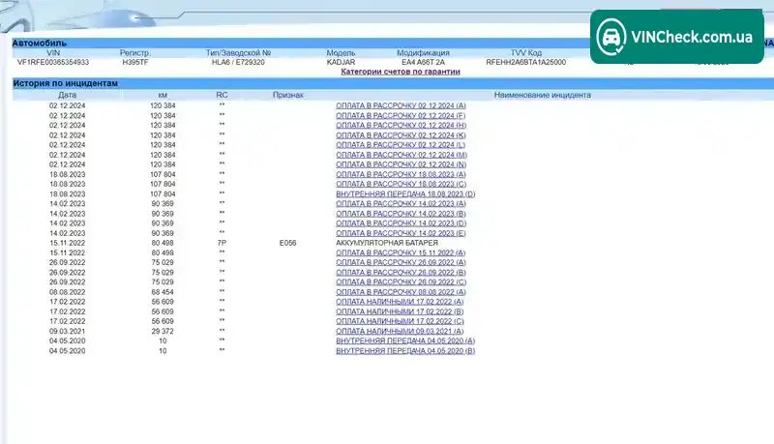Screen dimensions: 774x444
Task: Open ОПЛАТА В РАССРОЧКУ 02.12.2024 (L)
Action: click(x=401, y=145)
